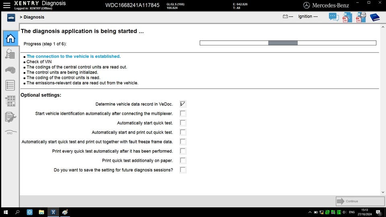
Task: Check Print quick test additionally on paper
Action: pyautogui.click(x=183, y=160)
